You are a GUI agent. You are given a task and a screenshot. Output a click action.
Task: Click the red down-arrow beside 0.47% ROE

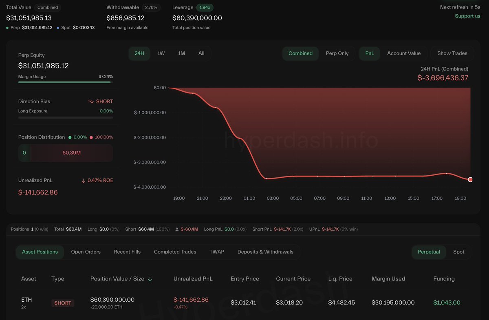coord(84,180)
